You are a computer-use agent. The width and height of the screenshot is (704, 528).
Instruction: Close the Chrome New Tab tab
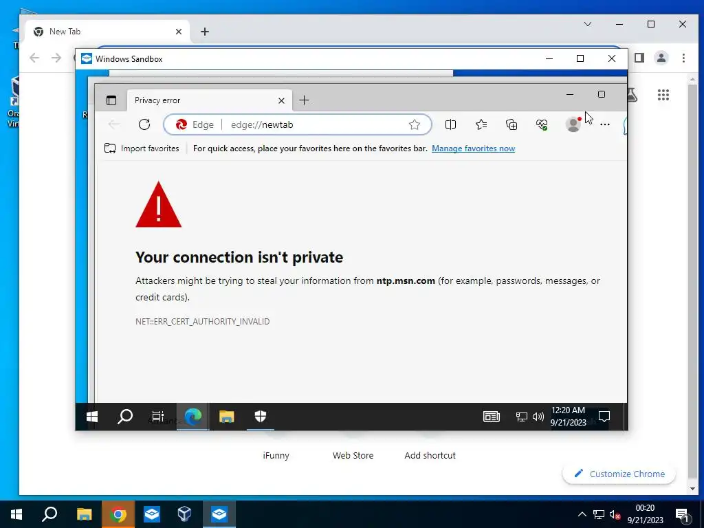click(179, 32)
